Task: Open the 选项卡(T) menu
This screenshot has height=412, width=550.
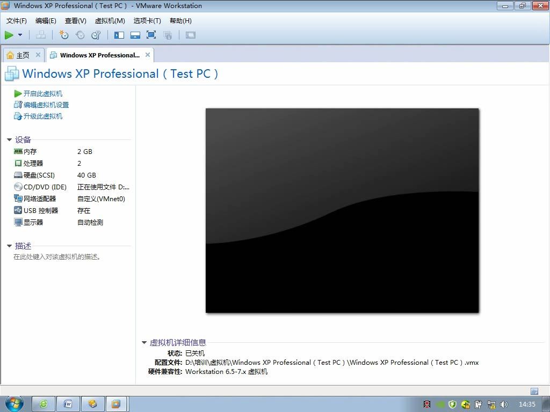Action: 147,21
